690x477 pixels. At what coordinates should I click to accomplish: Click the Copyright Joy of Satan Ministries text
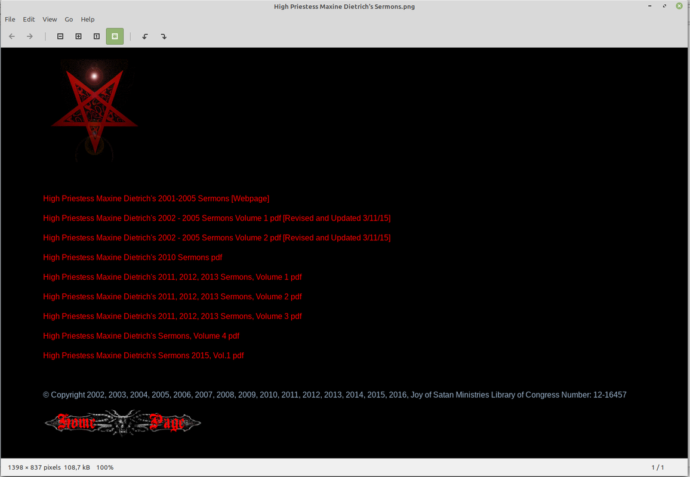point(334,395)
